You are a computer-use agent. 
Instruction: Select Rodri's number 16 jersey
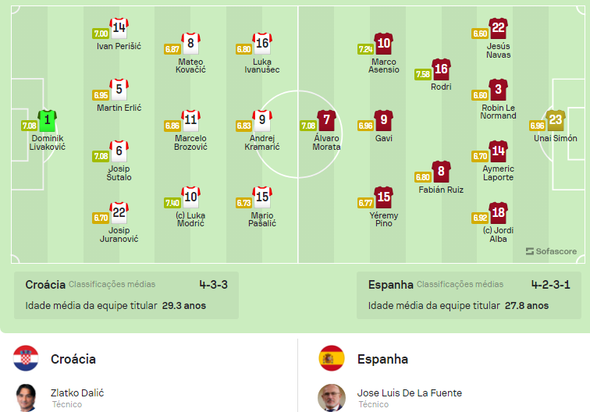[441, 69]
